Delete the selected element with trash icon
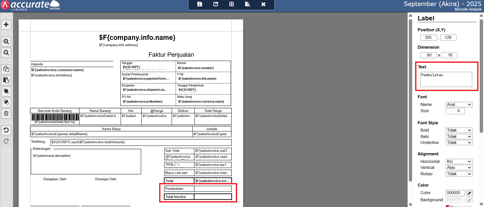484x207 pixels. [x=6, y=113]
